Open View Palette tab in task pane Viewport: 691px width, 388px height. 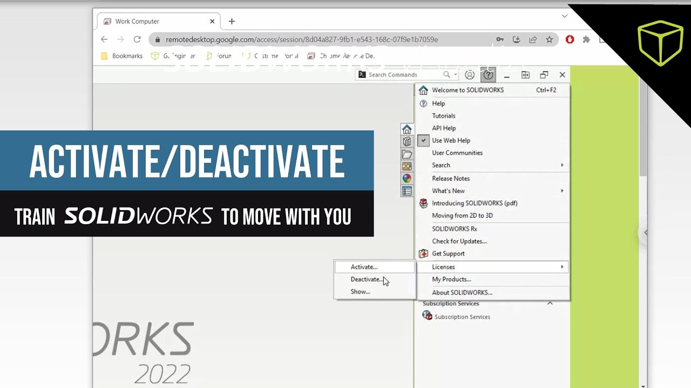(x=407, y=166)
